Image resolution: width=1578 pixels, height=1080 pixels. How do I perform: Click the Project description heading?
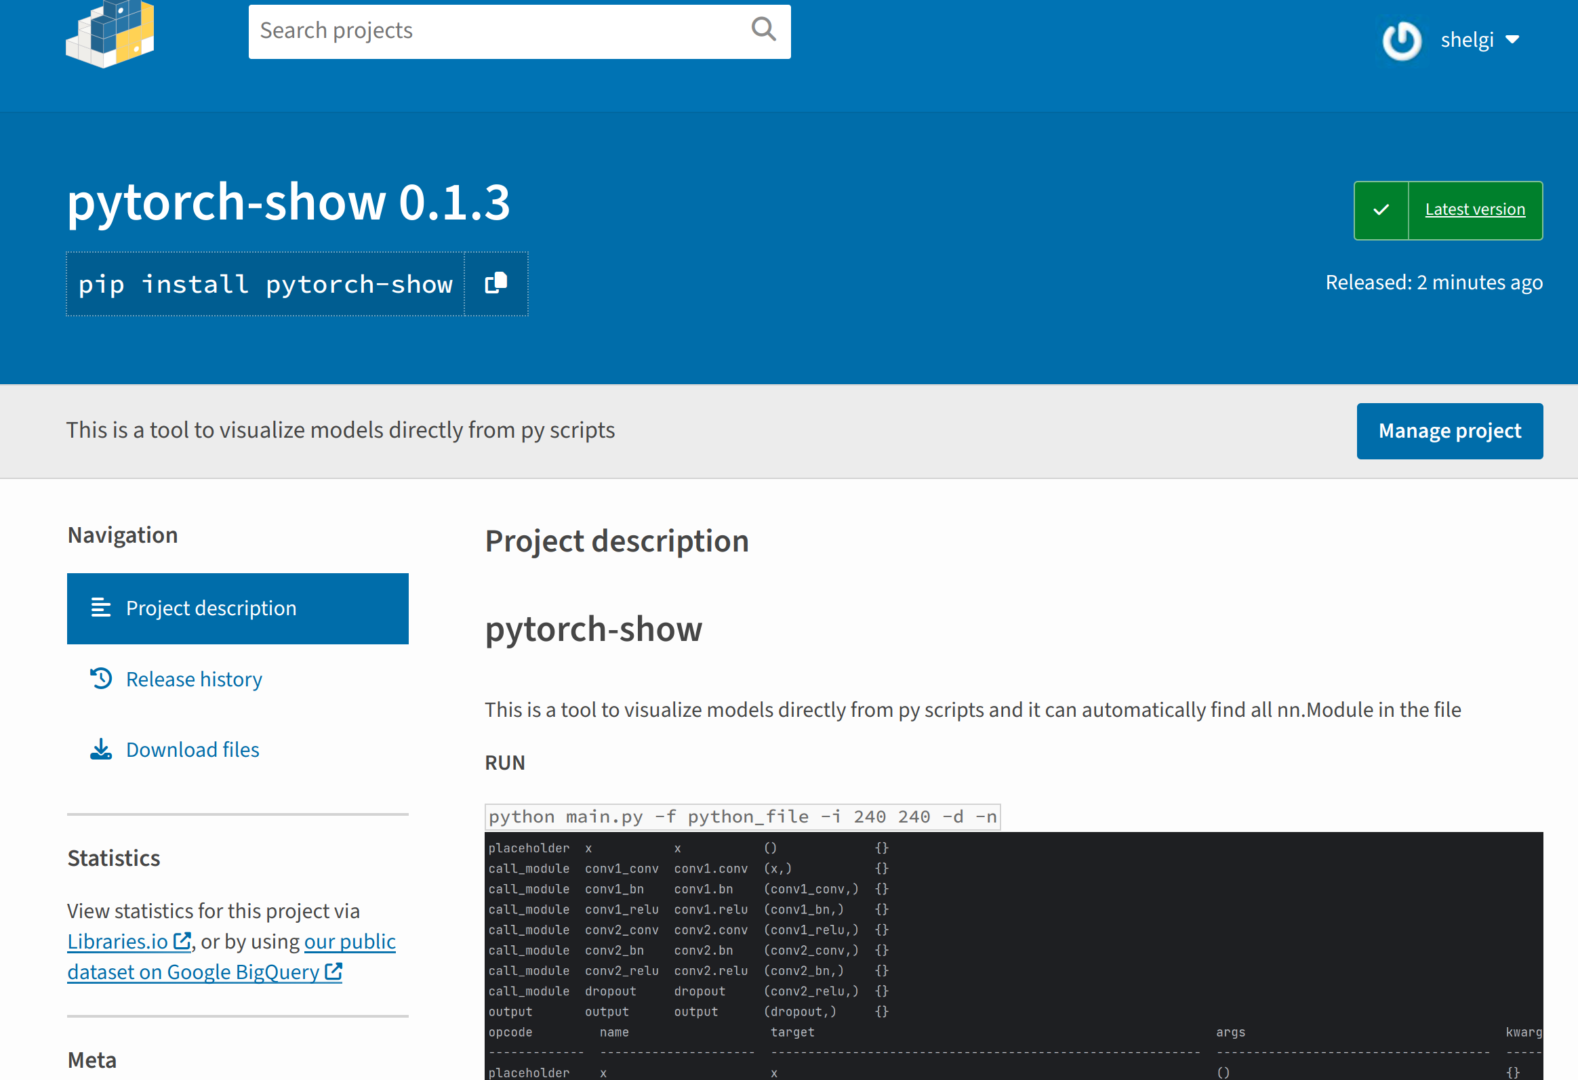tap(617, 542)
